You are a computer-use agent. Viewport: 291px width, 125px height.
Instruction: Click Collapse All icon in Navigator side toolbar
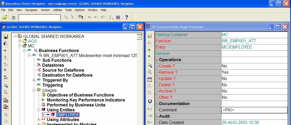[6, 121]
